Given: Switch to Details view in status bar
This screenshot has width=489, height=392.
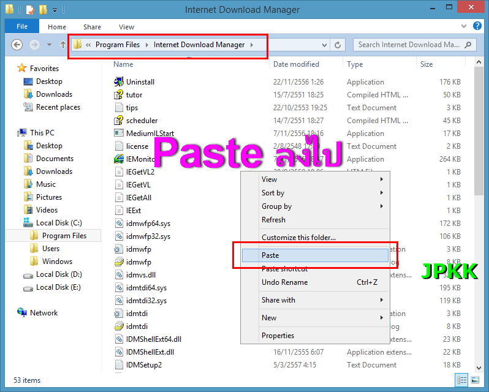Looking at the screenshot, I should tap(461, 380).
